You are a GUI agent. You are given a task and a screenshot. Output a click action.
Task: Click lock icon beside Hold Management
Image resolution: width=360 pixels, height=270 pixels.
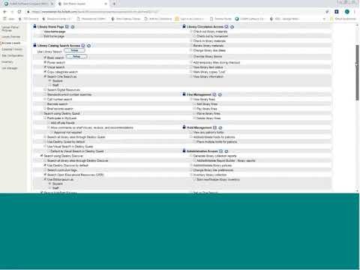184,127
